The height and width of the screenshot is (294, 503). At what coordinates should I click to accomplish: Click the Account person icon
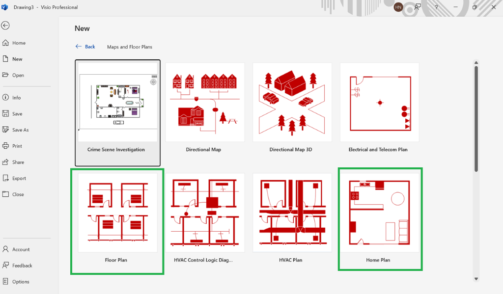(5, 249)
